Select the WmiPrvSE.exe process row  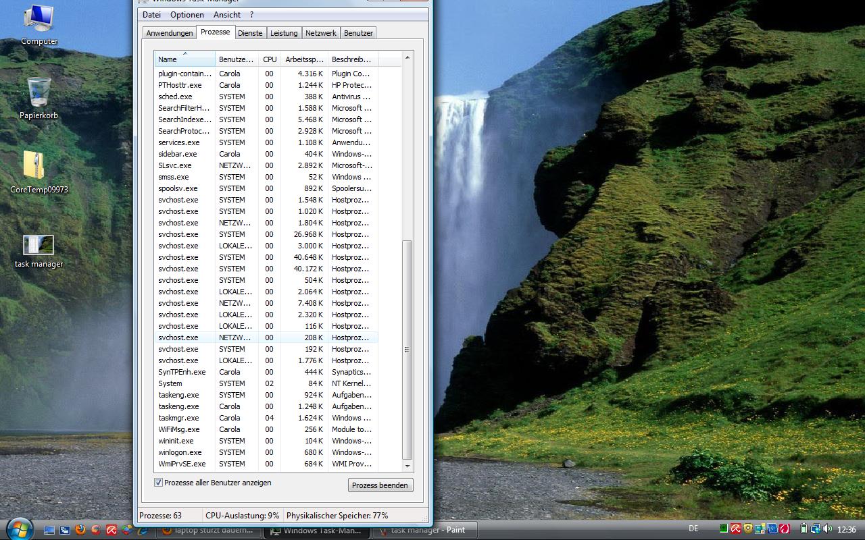pos(266,464)
